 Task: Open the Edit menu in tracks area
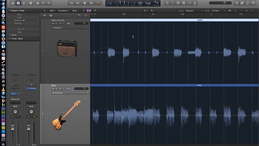pyautogui.click(x=52, y=11)
